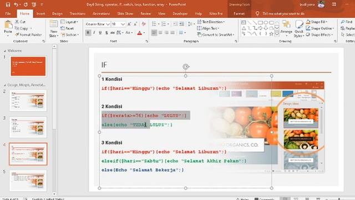355x200 pixels.
Task: Switch to the Design tab
Action: 57,13
